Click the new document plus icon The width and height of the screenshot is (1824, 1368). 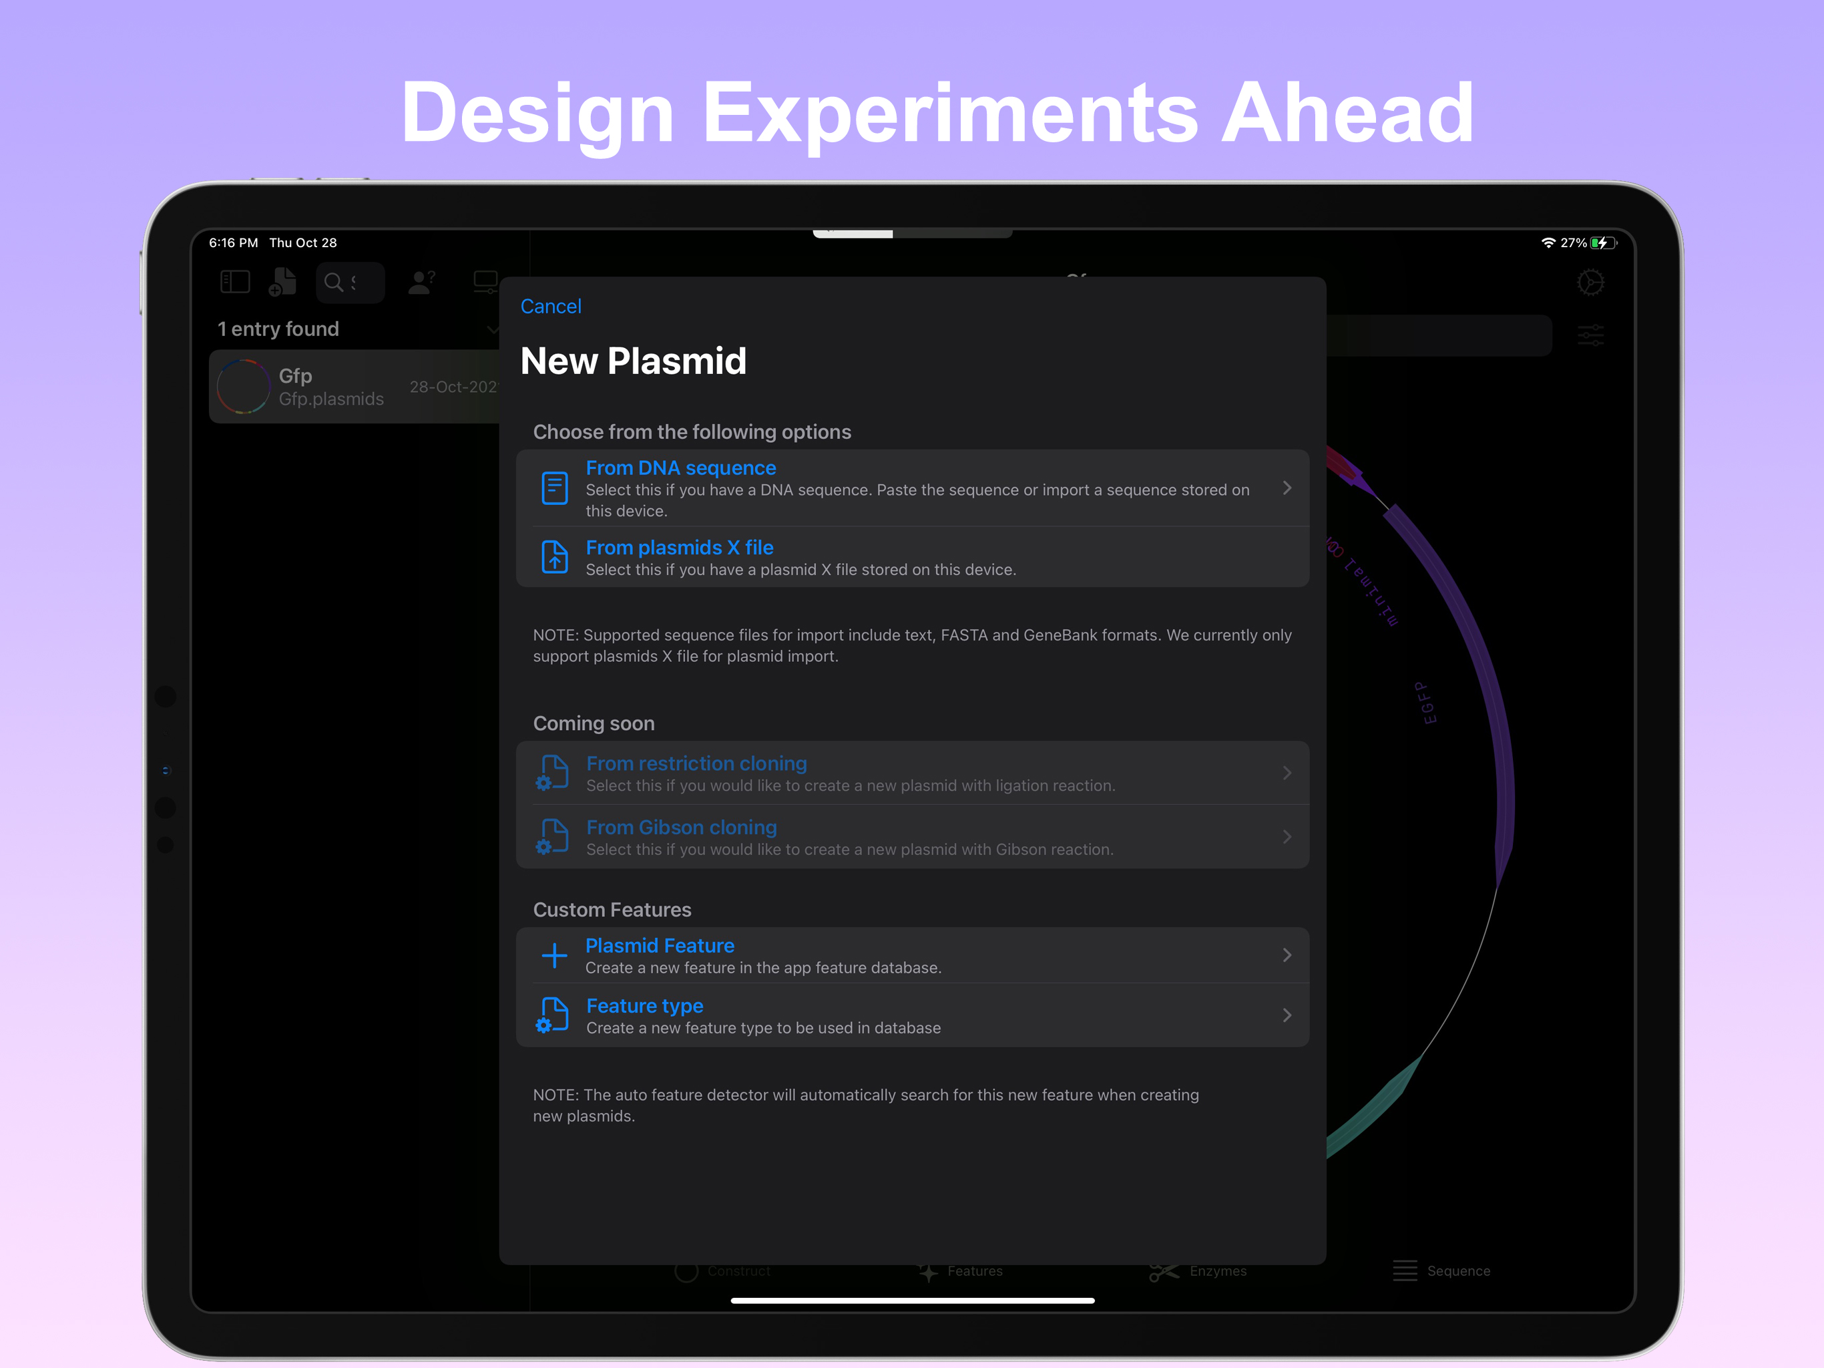(x=282, y=281)
